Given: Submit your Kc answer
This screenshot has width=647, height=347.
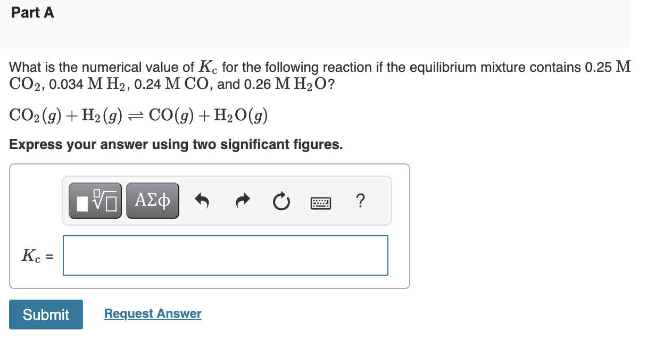Looking at the screenshot, I should pos(46,315).
